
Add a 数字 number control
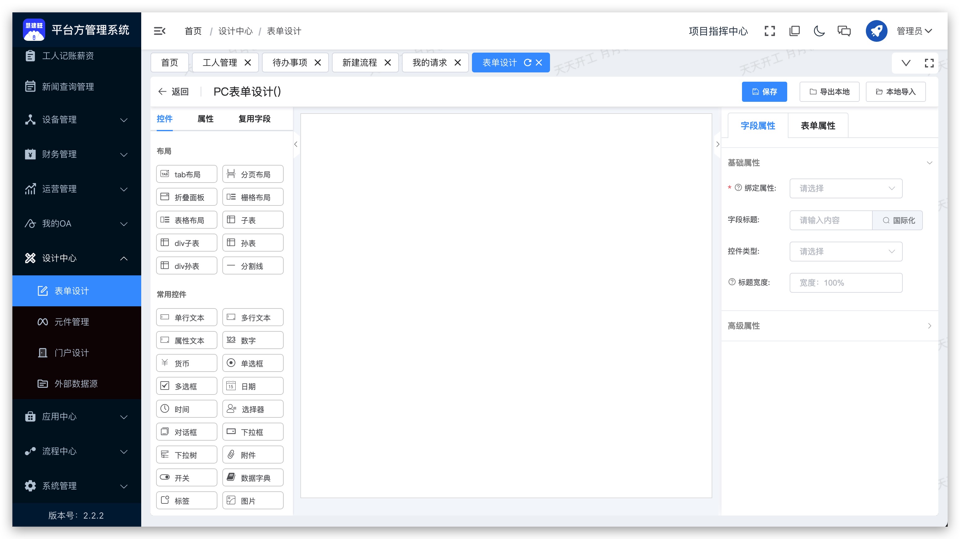click(x=253, y=340)
